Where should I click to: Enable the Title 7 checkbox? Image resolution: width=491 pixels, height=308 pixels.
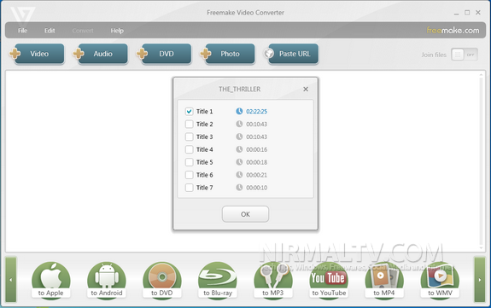189,188
